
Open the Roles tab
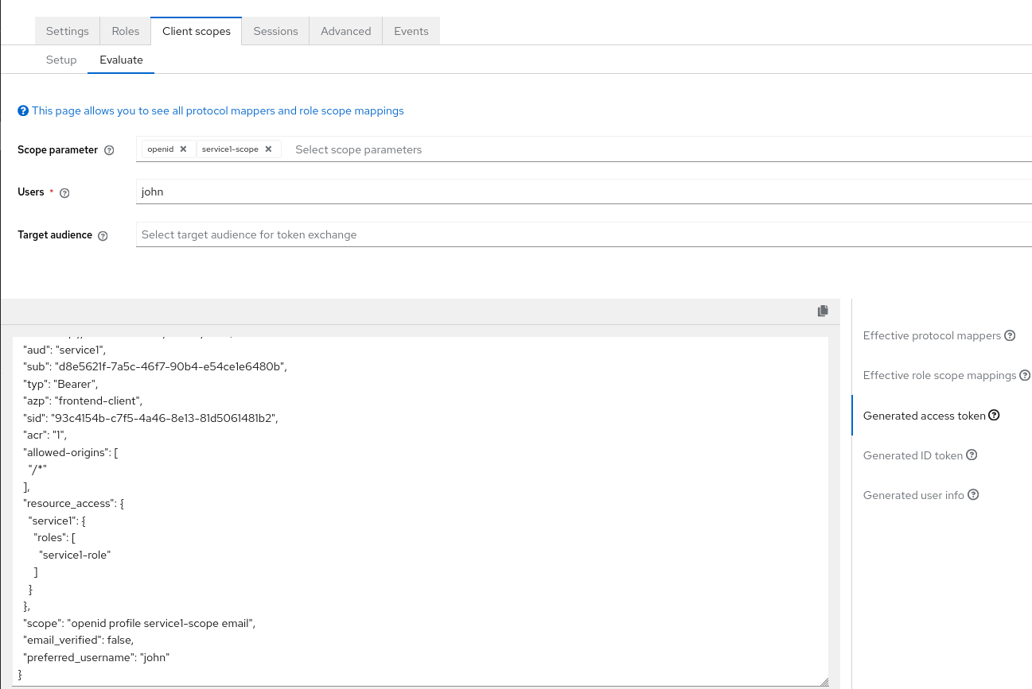[x=126, y=31]
